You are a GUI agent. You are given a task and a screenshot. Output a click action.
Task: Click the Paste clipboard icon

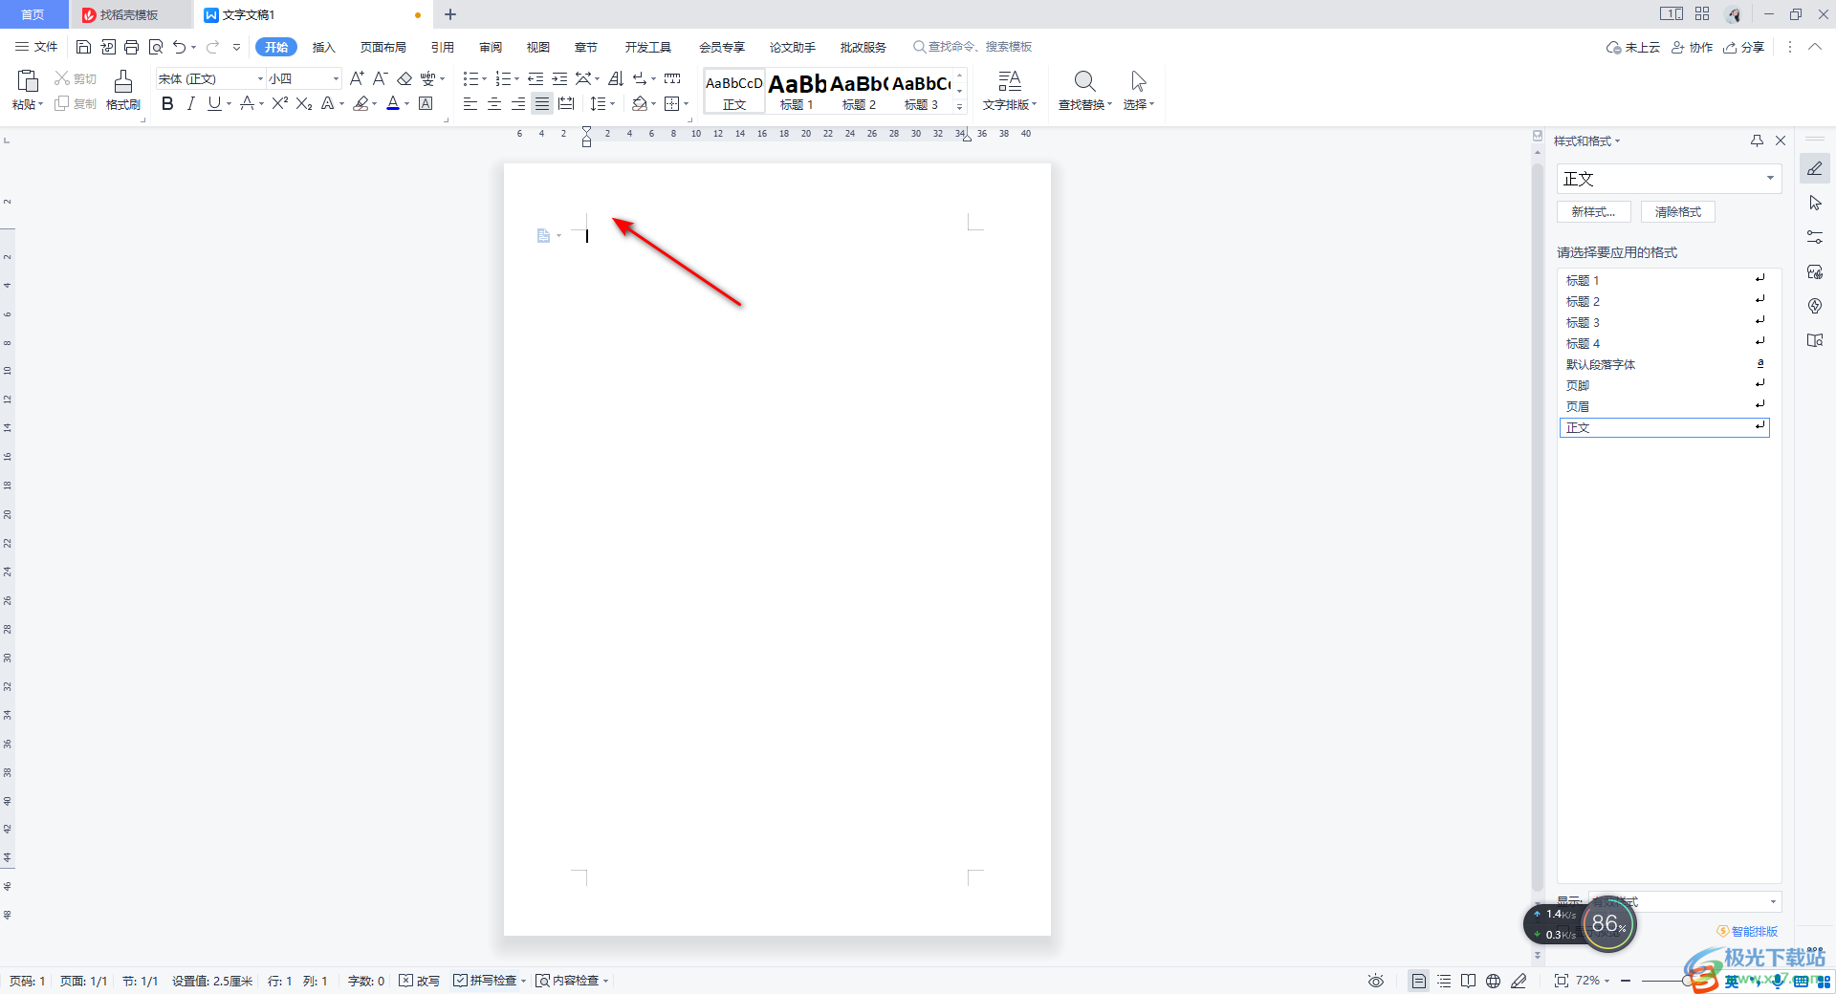click(x=28, y=81)
